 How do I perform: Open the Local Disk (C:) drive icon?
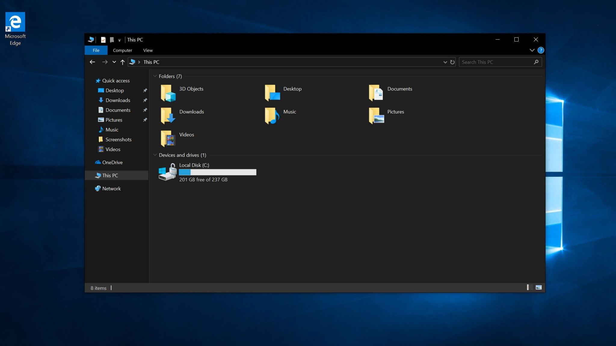(x=167, y=172)
